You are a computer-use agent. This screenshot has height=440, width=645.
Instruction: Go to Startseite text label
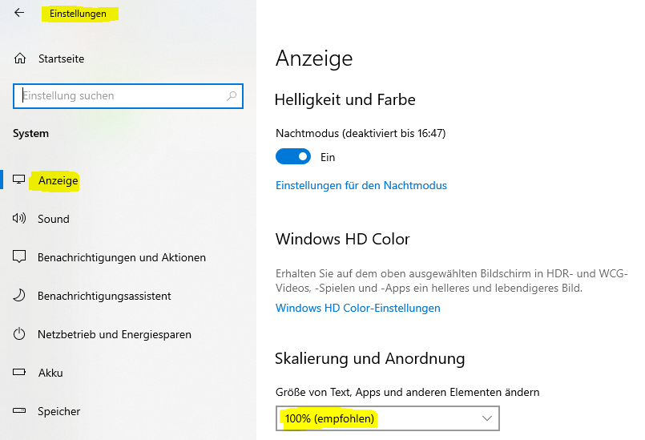[61, 59]
